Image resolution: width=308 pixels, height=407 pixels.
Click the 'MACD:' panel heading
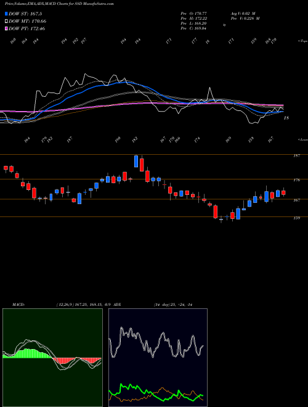tap(18, 305)
